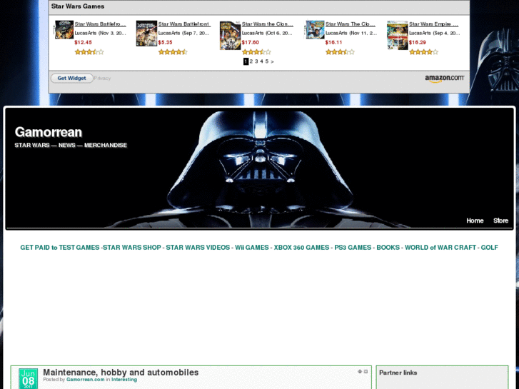Click the $16.11 price
Image resolution: width=519 pixels, height=389 pixels.
(333, 42)
